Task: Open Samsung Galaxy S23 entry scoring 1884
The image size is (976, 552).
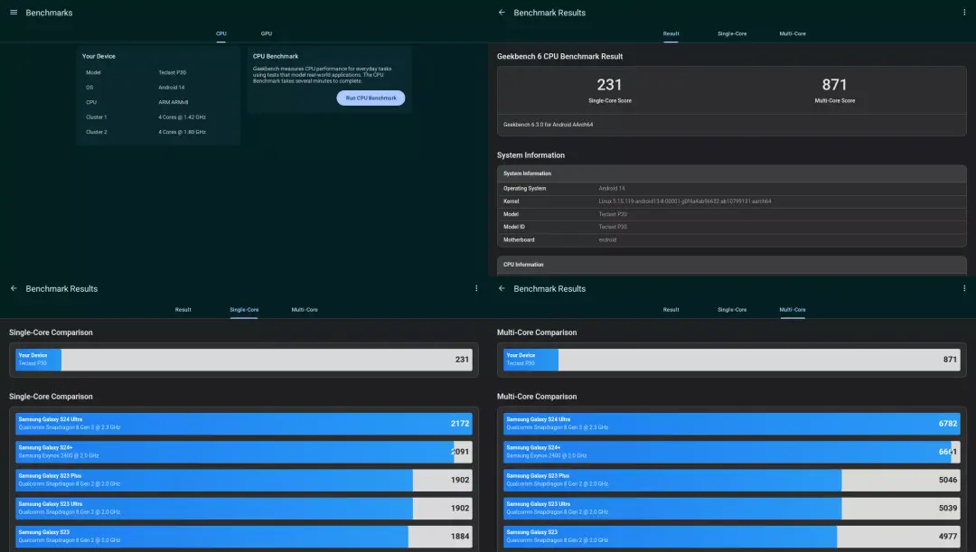Action: coord(243,537)
